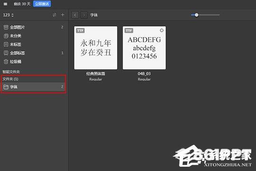The height and width of the screenshot is (171, 256).
Task: Go forward with the right arrow button
Action: click(x=84, y=15)
